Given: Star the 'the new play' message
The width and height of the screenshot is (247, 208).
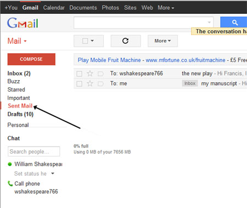Looking at the screenshot, I should click(89, 74).
